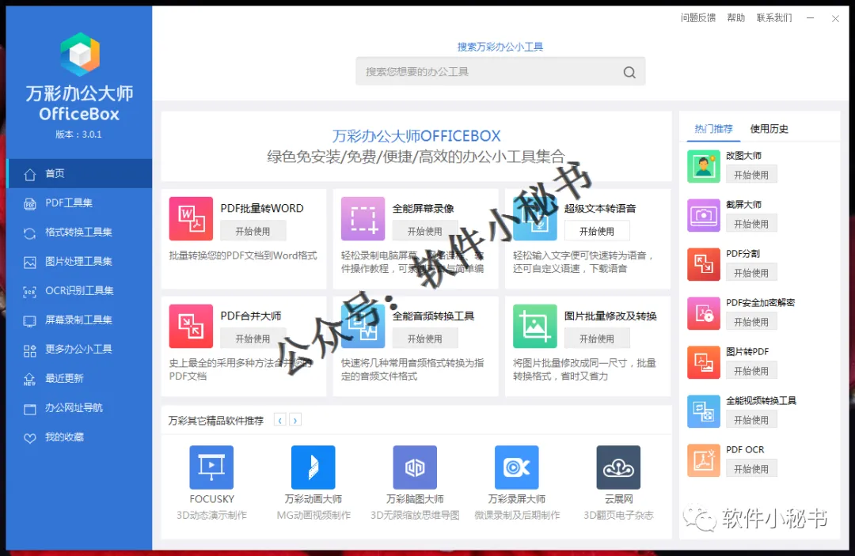Screen dimensions: 855x556
Task: Open the 帮助 link
Action: (x=735, y=18)
